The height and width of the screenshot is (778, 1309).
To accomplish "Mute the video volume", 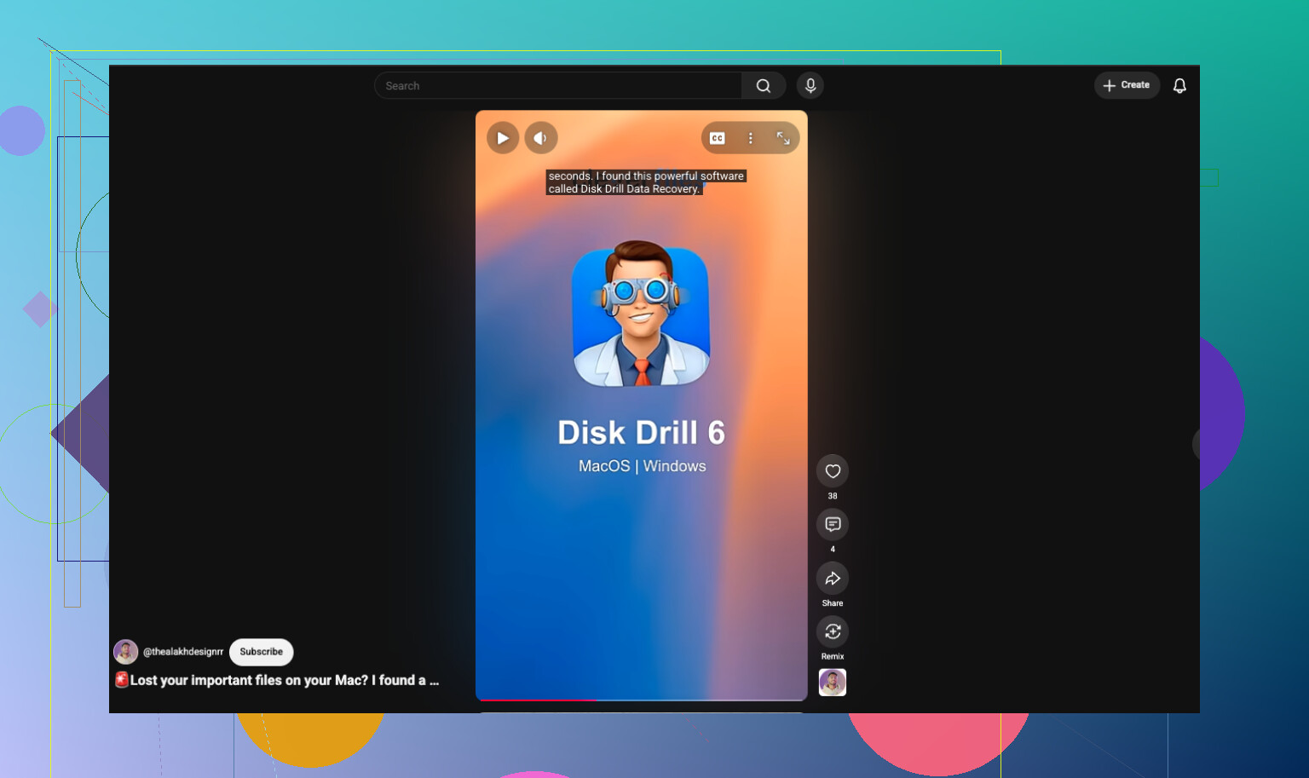I will pos(540,138).
